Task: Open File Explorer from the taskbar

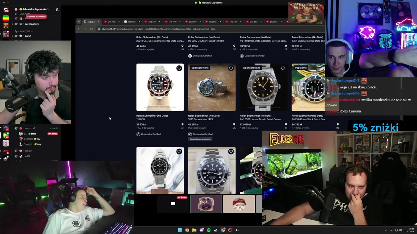Action: 194,230
